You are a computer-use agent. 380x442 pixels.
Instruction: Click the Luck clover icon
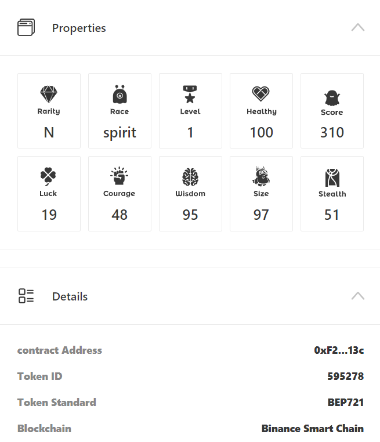pos(49,176)
